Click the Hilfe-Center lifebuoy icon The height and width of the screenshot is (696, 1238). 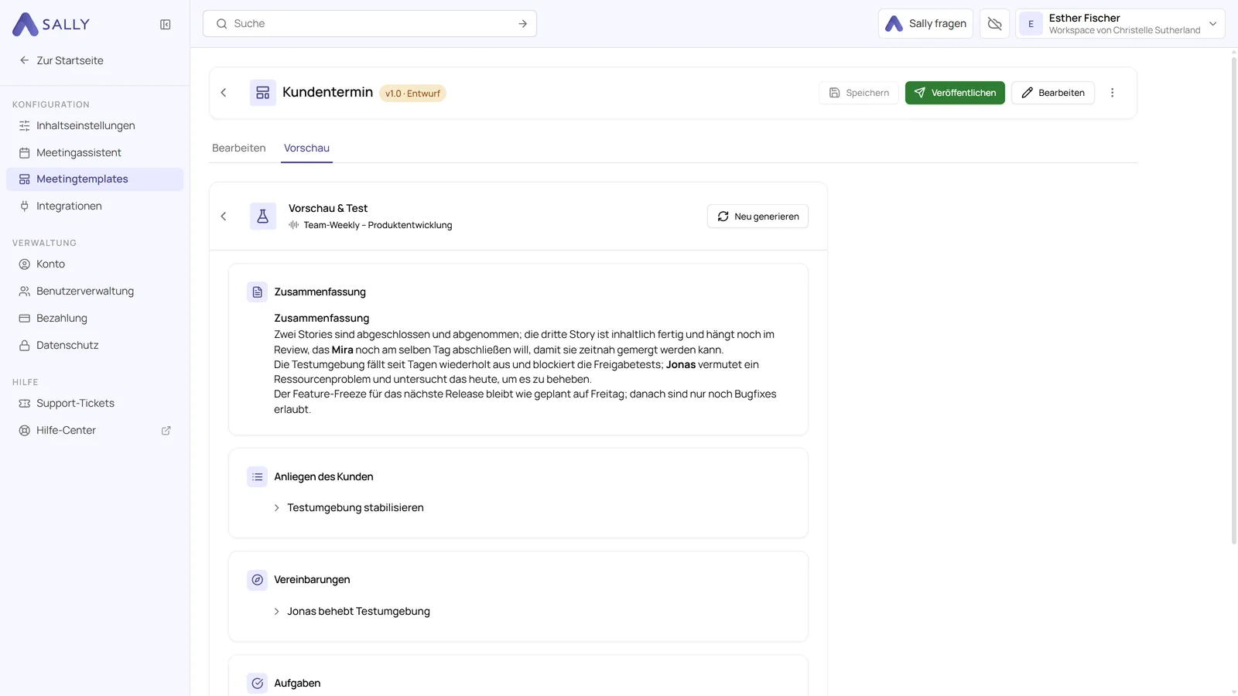25,431
